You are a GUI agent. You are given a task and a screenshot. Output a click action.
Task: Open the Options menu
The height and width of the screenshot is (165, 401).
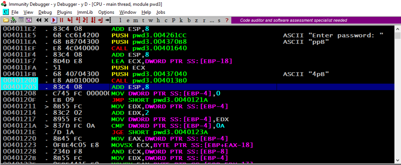106,12
